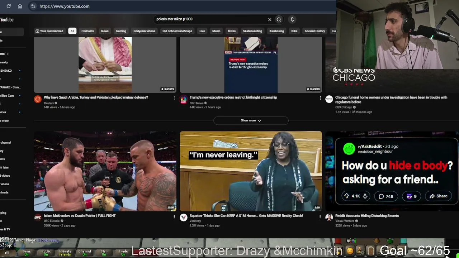The image size is (459, 258).
Task: Open the RuneScape emotes smiley icon
Action: (350, 251)
